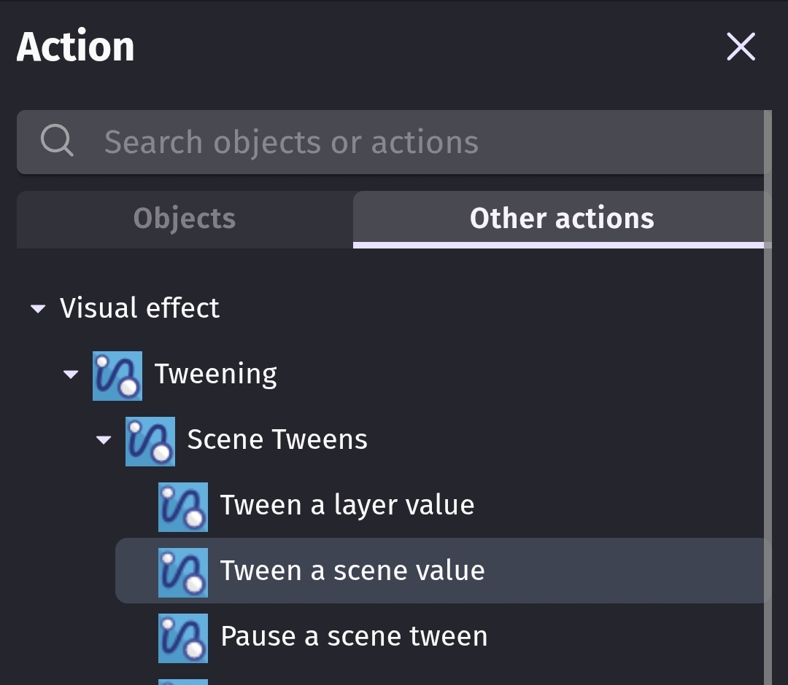788x685 pixels.
Task: Focus the Search objects or actions field
Action: (394, 142)
